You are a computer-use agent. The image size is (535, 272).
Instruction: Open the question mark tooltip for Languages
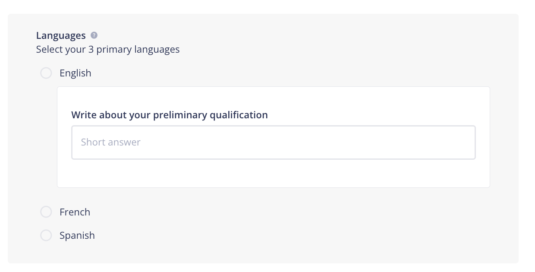pyautogui.click(x=94, y=35)
